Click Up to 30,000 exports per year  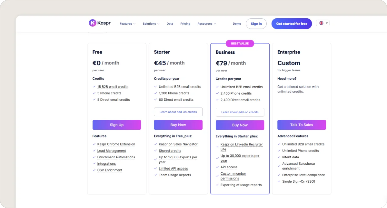click(x=240, y=158)
